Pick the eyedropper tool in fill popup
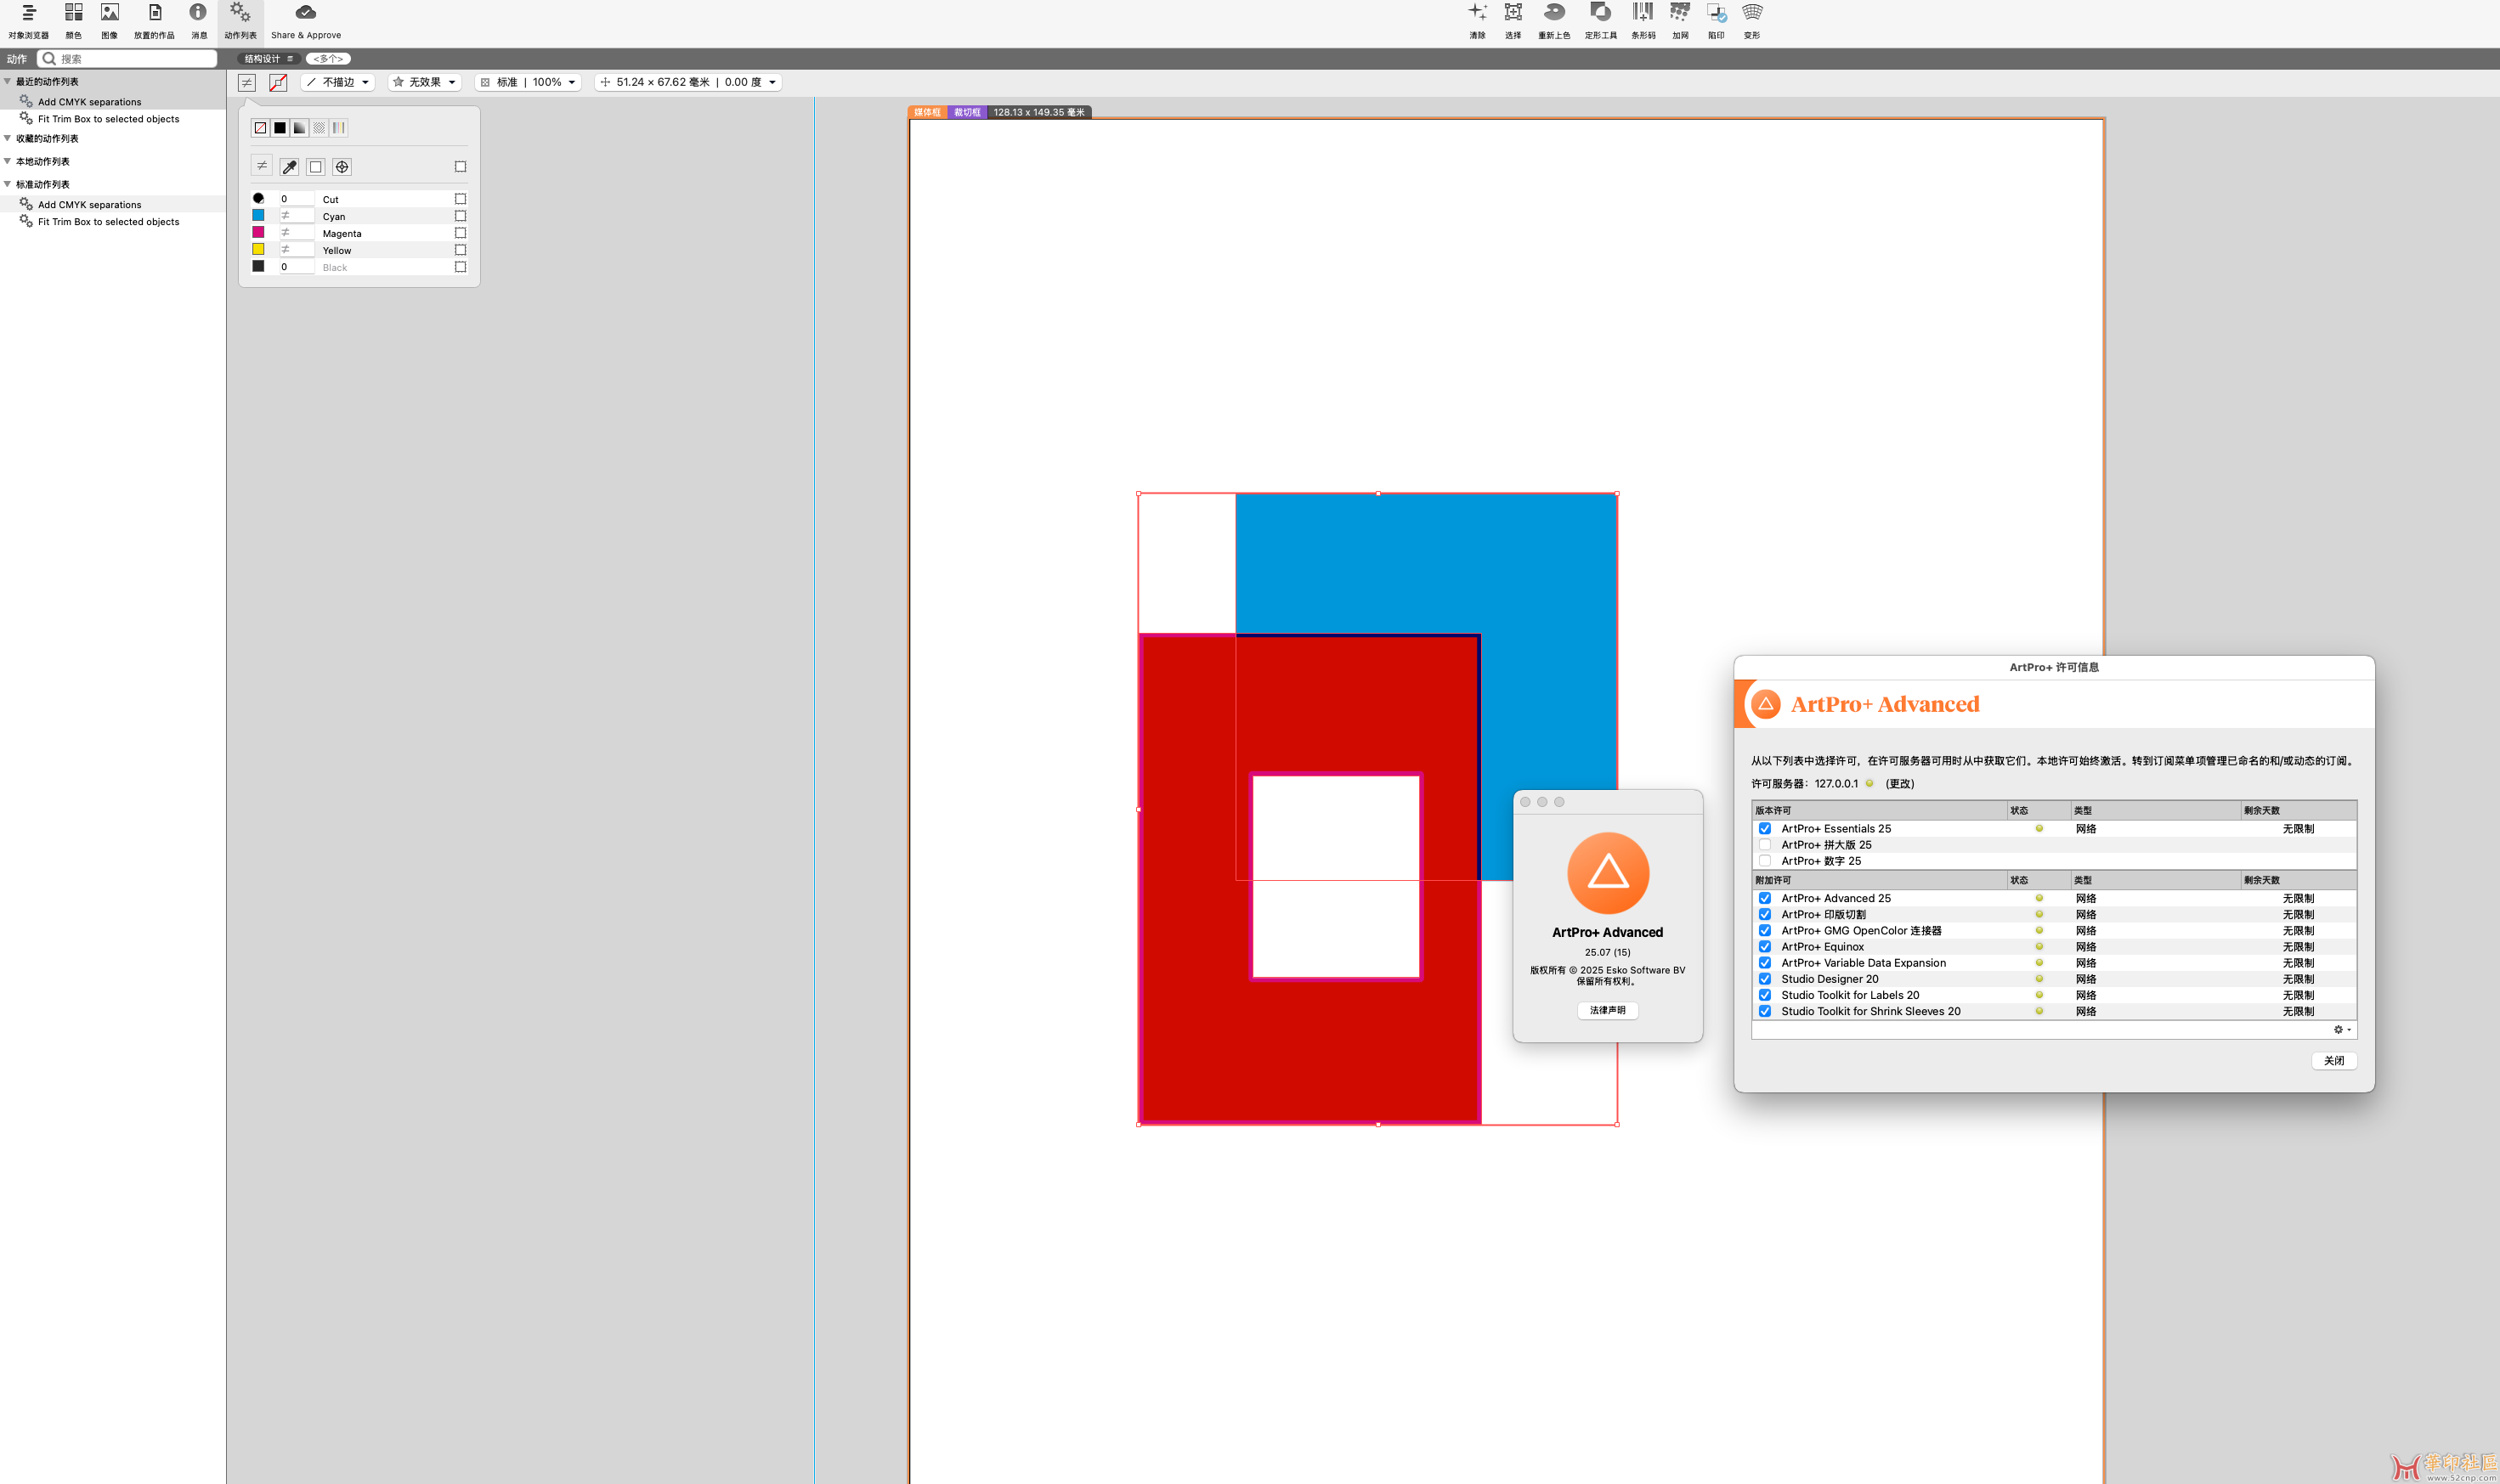 click(289, 166)
